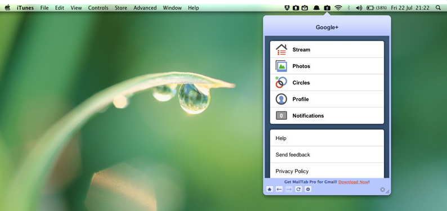This screenshot has height=211, width=447.
Task: Click the date and time clock
Action: click(x=410, y=8)
